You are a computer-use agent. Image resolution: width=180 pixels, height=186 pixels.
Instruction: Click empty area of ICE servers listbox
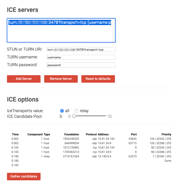tap(60, 35)
